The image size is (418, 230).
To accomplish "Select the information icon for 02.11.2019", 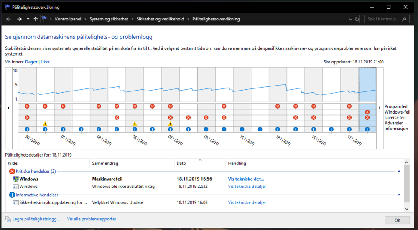I will pos(81,129).
